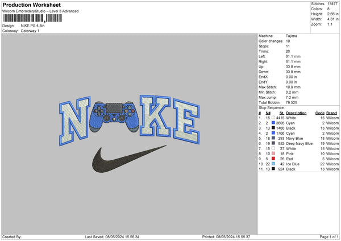Click the N# column header
The image size is (341, 241).
(x=268, y=113)
